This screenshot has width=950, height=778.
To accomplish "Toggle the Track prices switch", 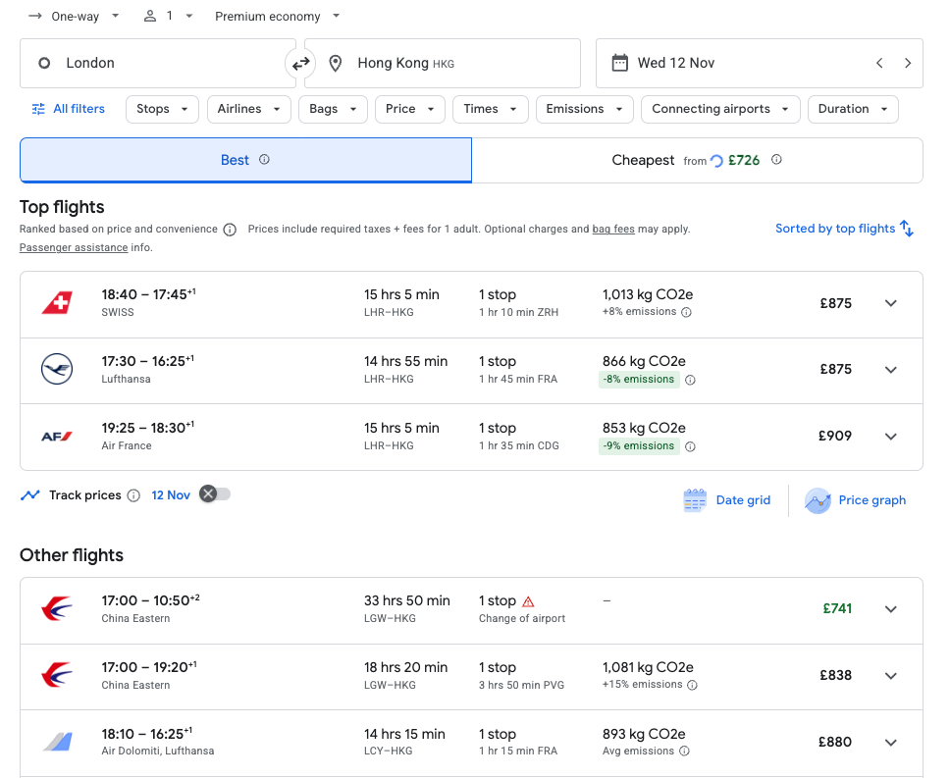I will pyautogui.click(x=214, y=494).
